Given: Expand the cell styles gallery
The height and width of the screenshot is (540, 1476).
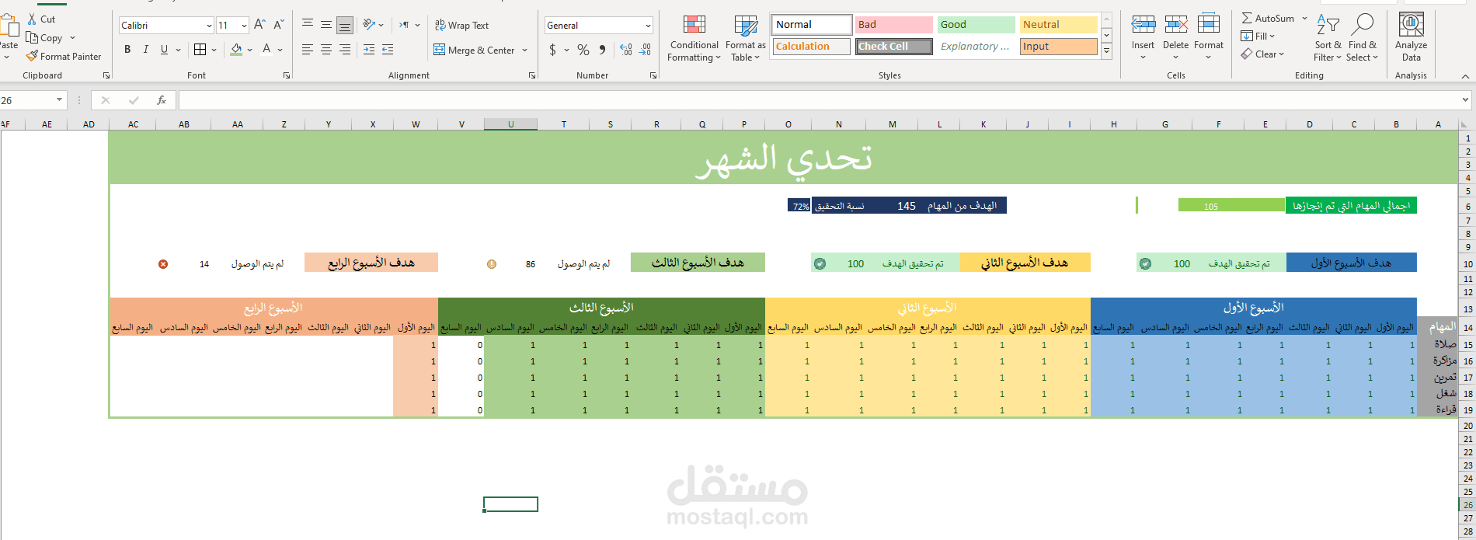Looking at the screenshot, I should click(1107, 51).
